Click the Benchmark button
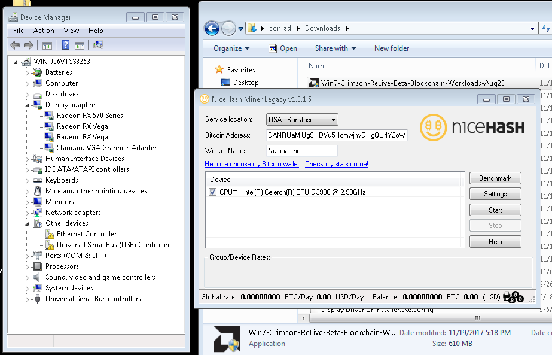The width and height of the screenshot is (552, 355). click(495, 178)
